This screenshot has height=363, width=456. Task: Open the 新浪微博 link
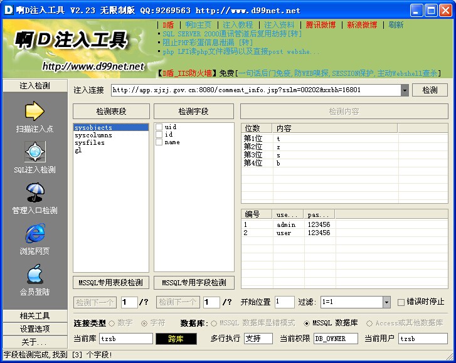(362, 25)
